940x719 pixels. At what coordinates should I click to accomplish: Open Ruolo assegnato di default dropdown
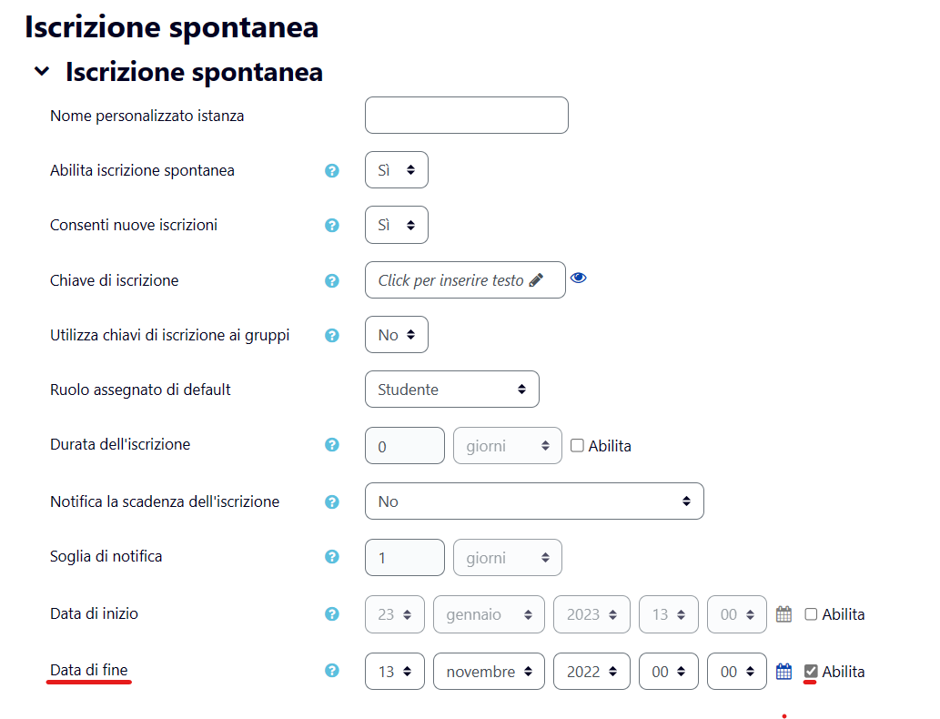452,390
